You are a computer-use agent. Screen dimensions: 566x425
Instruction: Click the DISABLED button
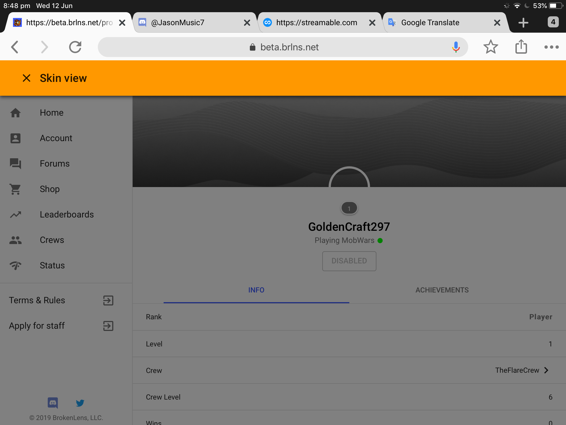(349, 261)
